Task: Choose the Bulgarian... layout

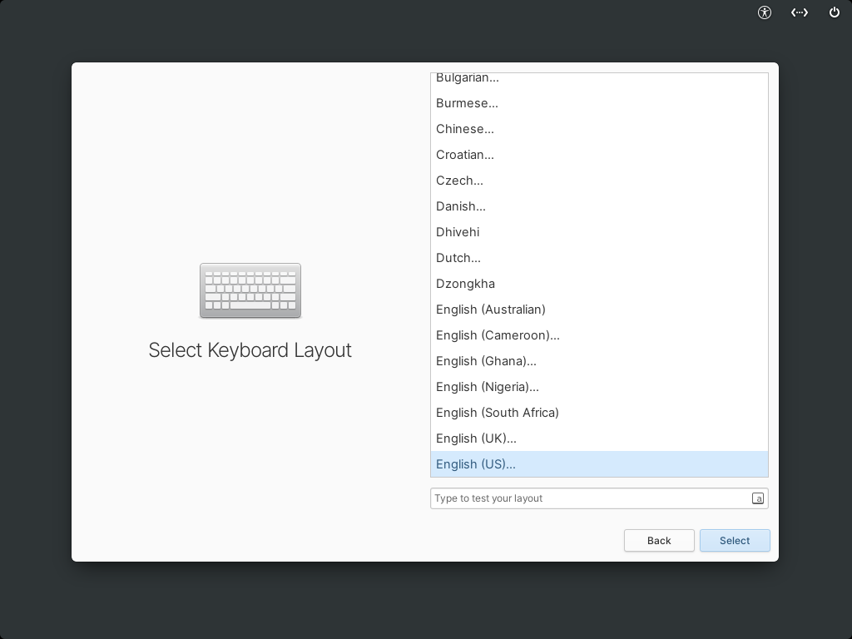Action: (599, 79)
